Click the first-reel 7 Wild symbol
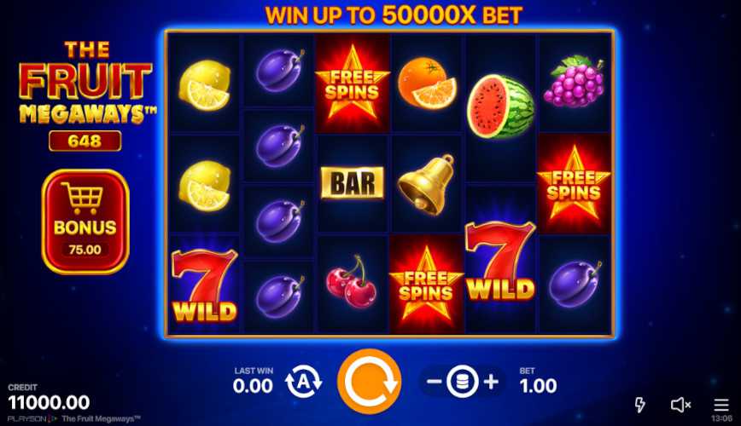741x426 pixels. coord(204,286)
